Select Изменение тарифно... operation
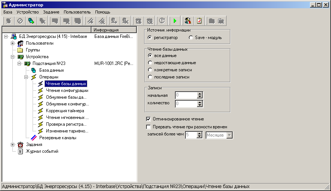331x191 pixels. (x=67, y=131)
